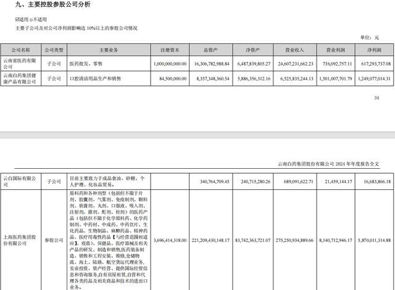395x290 pixels.
Task: Select the value 6,487,839,805.27
Action: coord(254,64)
